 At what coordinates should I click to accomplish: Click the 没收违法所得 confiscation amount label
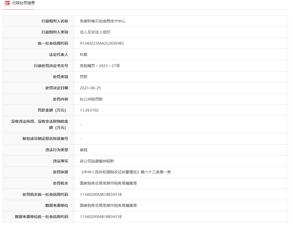[40, 124]
